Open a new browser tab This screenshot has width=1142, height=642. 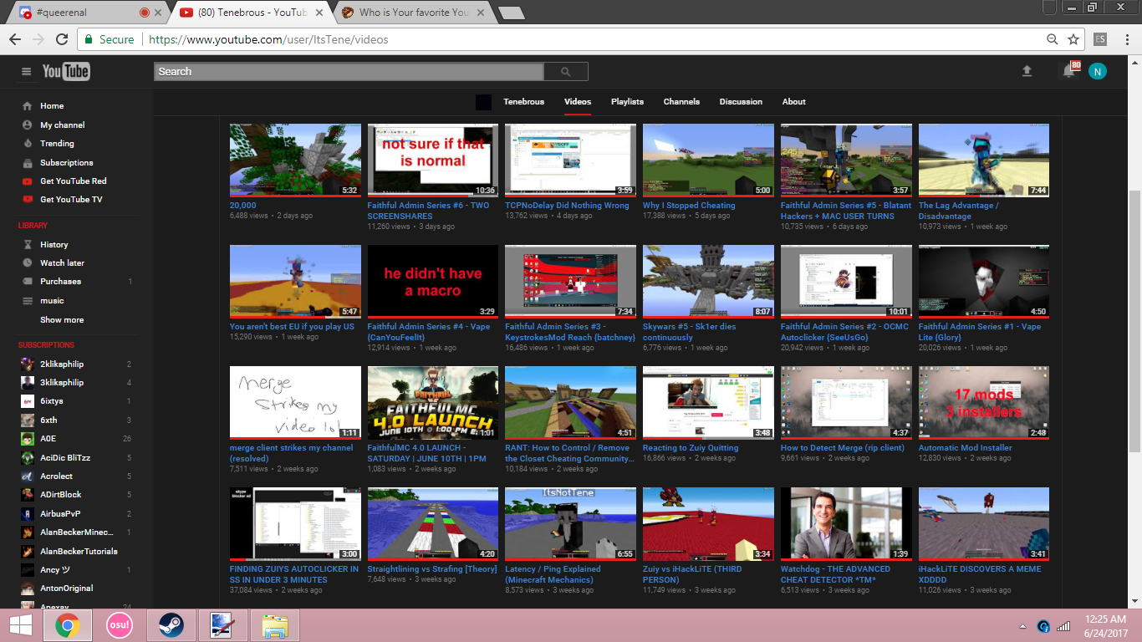pos(511,13)
